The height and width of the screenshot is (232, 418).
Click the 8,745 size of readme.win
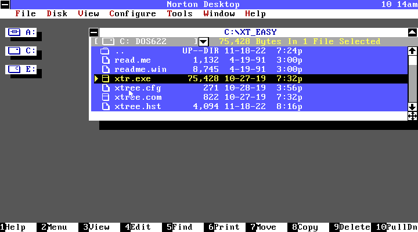tap(206, 70)
